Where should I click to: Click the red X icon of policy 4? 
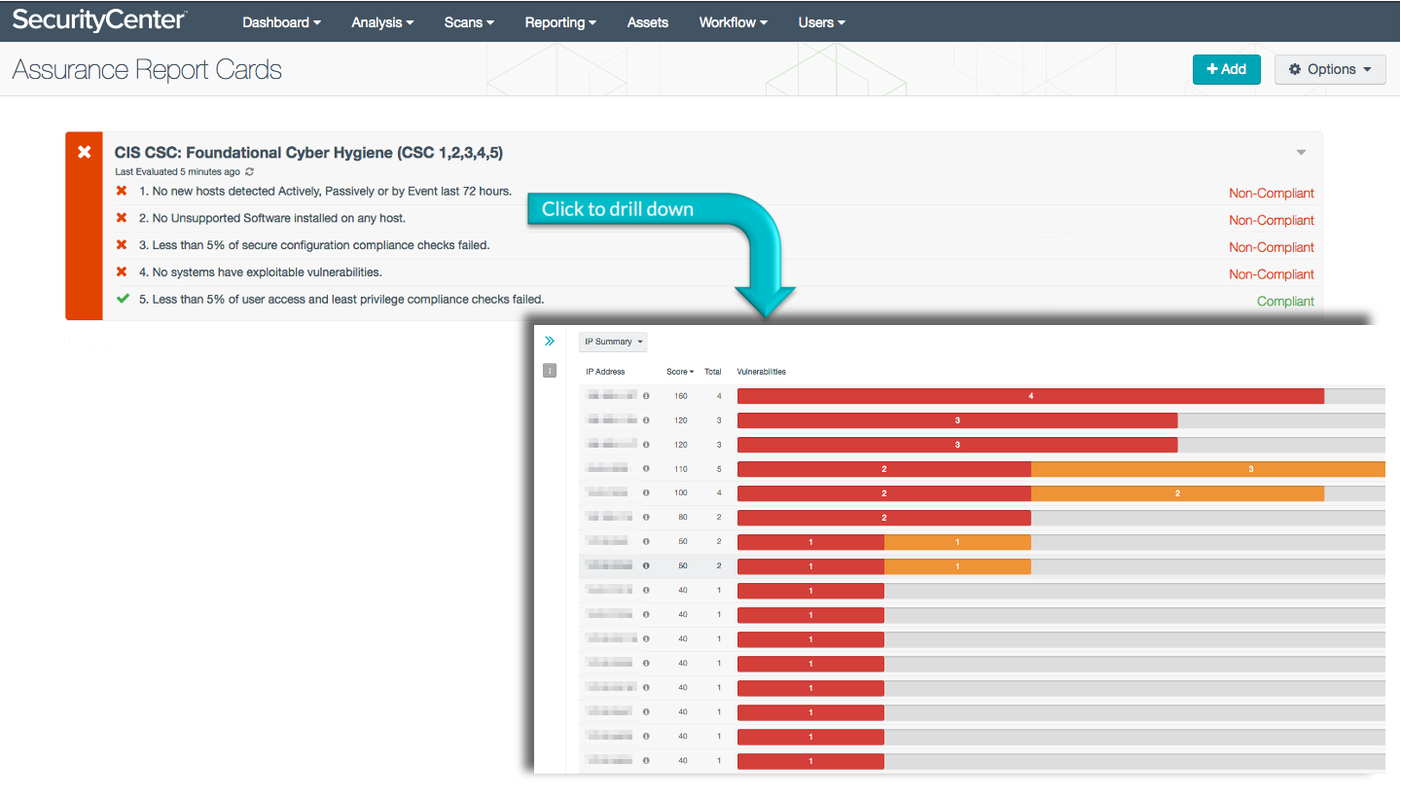[122, 272]
